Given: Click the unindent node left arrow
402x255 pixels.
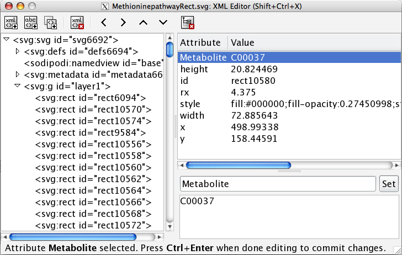Looking at the screenshot, I should [x=104, y=23].
